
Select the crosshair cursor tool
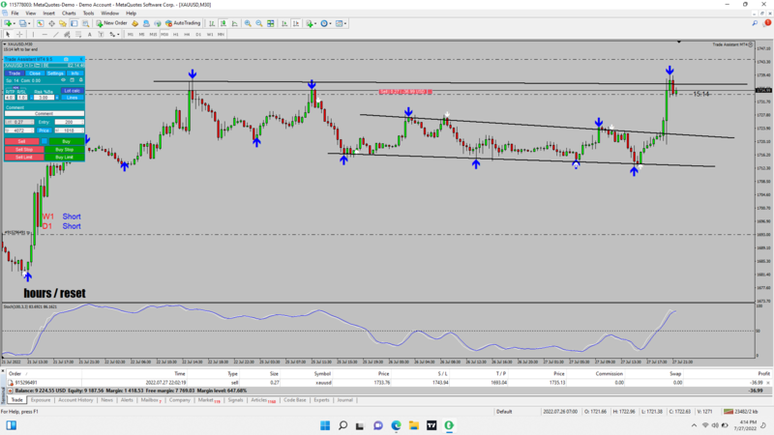coord(19,35)
